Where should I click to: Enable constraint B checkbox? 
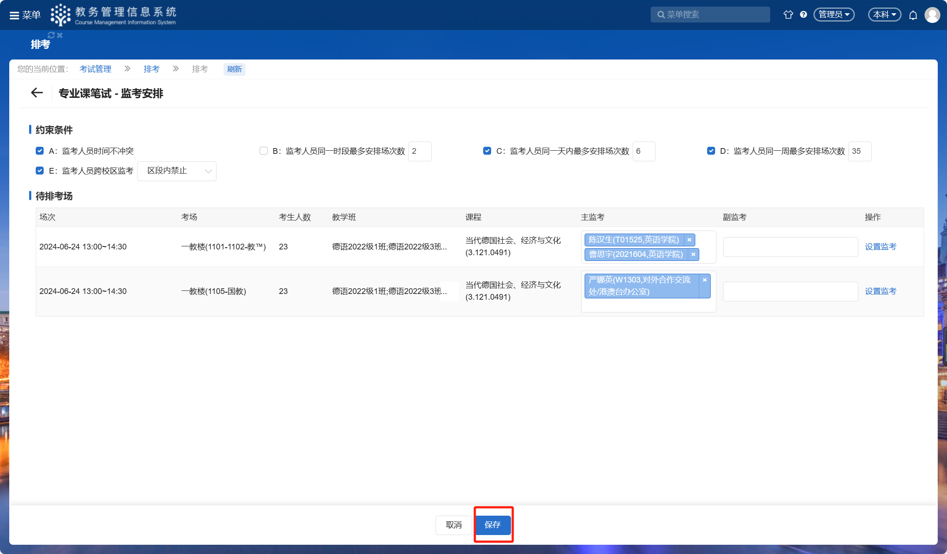[264, 151]
